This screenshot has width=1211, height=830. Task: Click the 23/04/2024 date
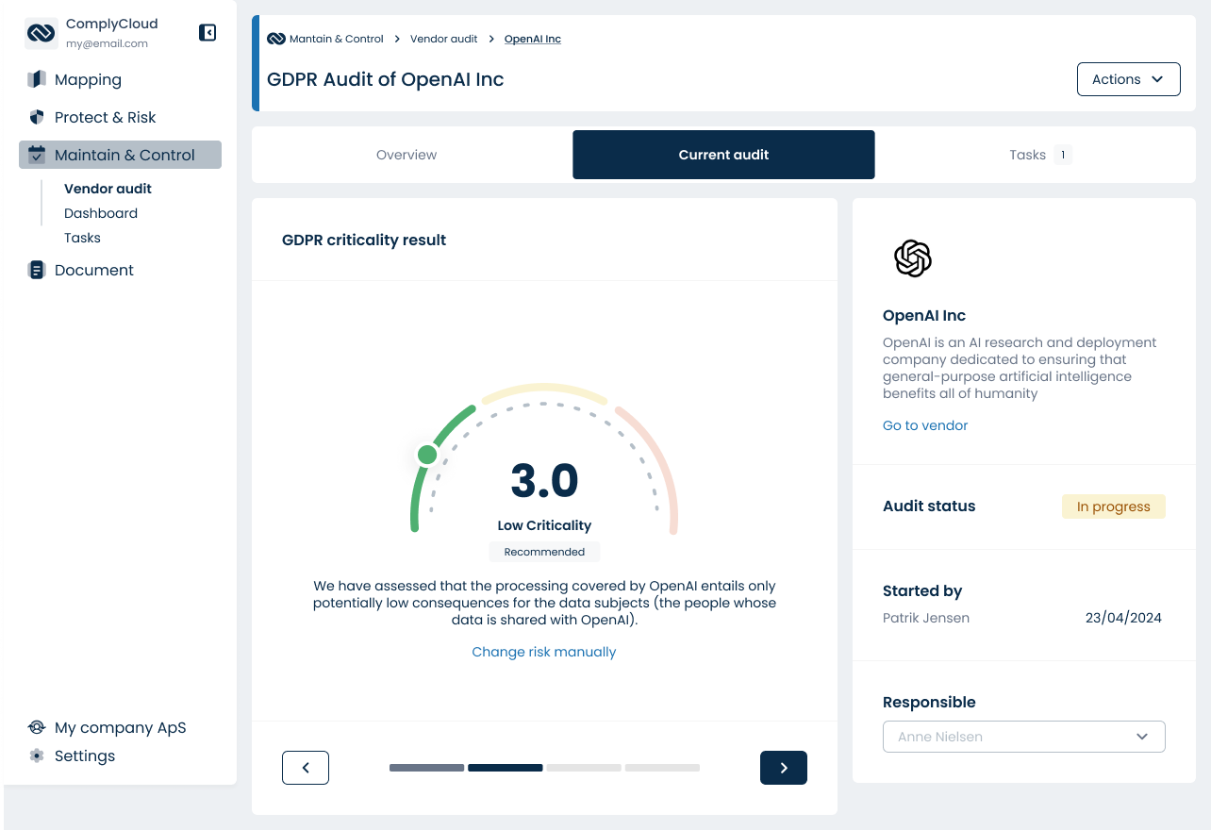(x=1123, y=618)
